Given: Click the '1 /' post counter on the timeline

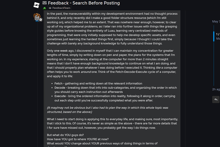Looking at the screenshot, I should pos(218,34).
